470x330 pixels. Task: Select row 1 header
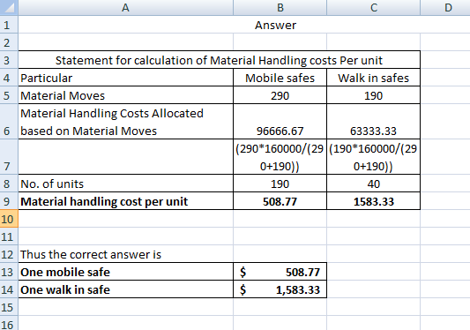pos(9,25)
